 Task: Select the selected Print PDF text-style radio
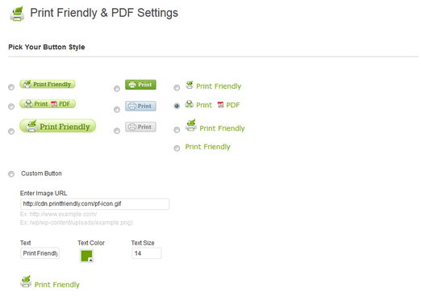pyautogui.click(x=177, y=106)
